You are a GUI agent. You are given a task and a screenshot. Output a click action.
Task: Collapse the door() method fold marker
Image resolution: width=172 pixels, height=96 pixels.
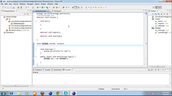36,21
